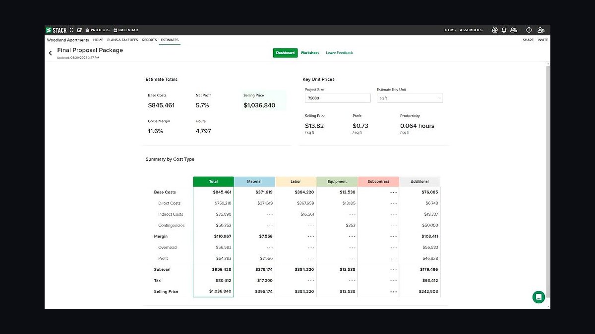Click the Selling Price $1,036,840 card
595x334 pixels.
coord(264,100)
